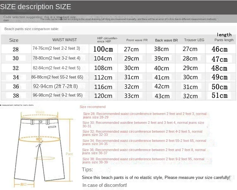Click the 'Size 32: Recommended waist' line
The image size is (237, 190).
tap(143, 133)
